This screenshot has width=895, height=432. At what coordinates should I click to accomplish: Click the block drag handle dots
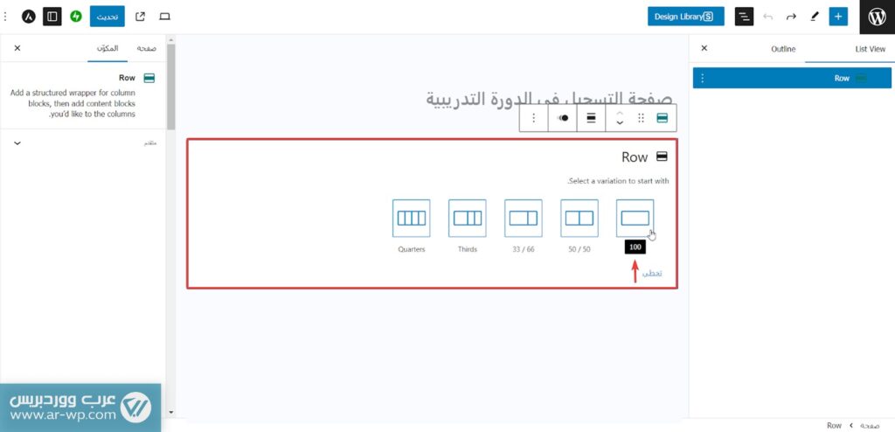coord(641,118)
